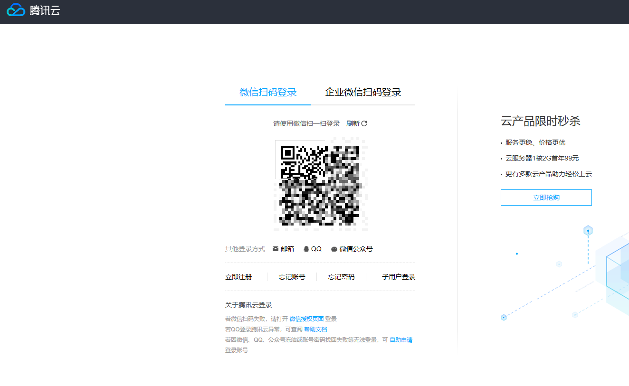This screenshot has height=386, width=629.
Task: Choose 微信公众号 as login method
Action: point(356,249)
